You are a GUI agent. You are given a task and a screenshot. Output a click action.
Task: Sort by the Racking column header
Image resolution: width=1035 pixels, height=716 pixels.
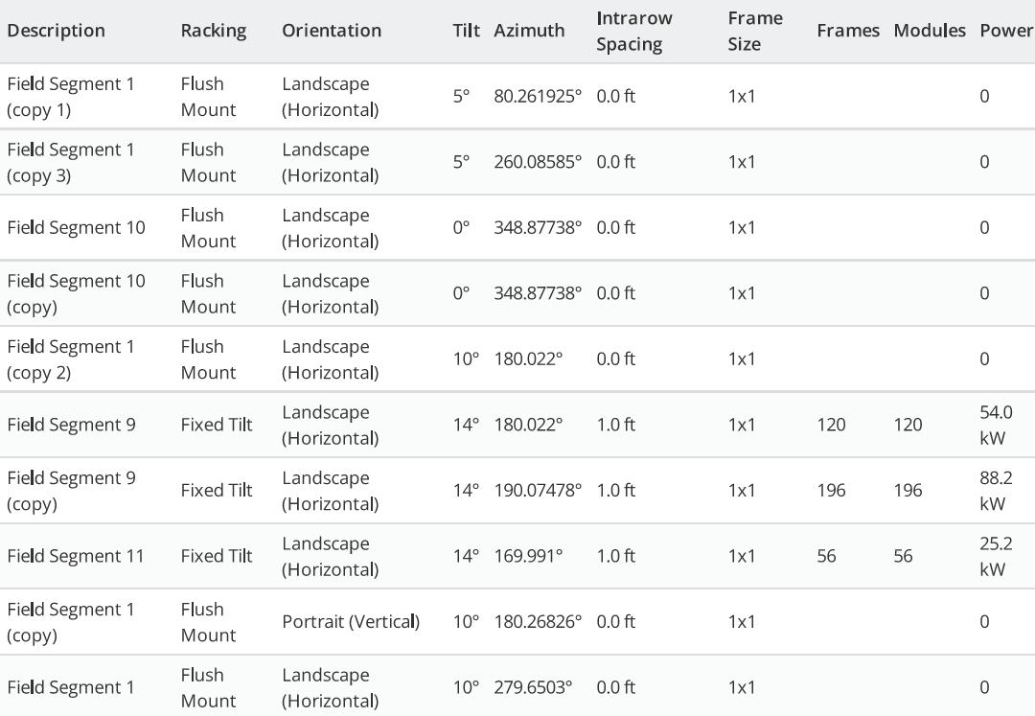213,31
